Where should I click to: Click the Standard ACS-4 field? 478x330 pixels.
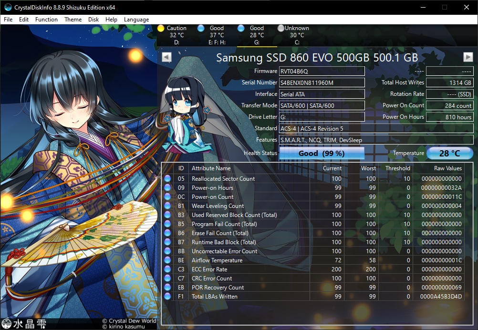(x=376, y=129)
